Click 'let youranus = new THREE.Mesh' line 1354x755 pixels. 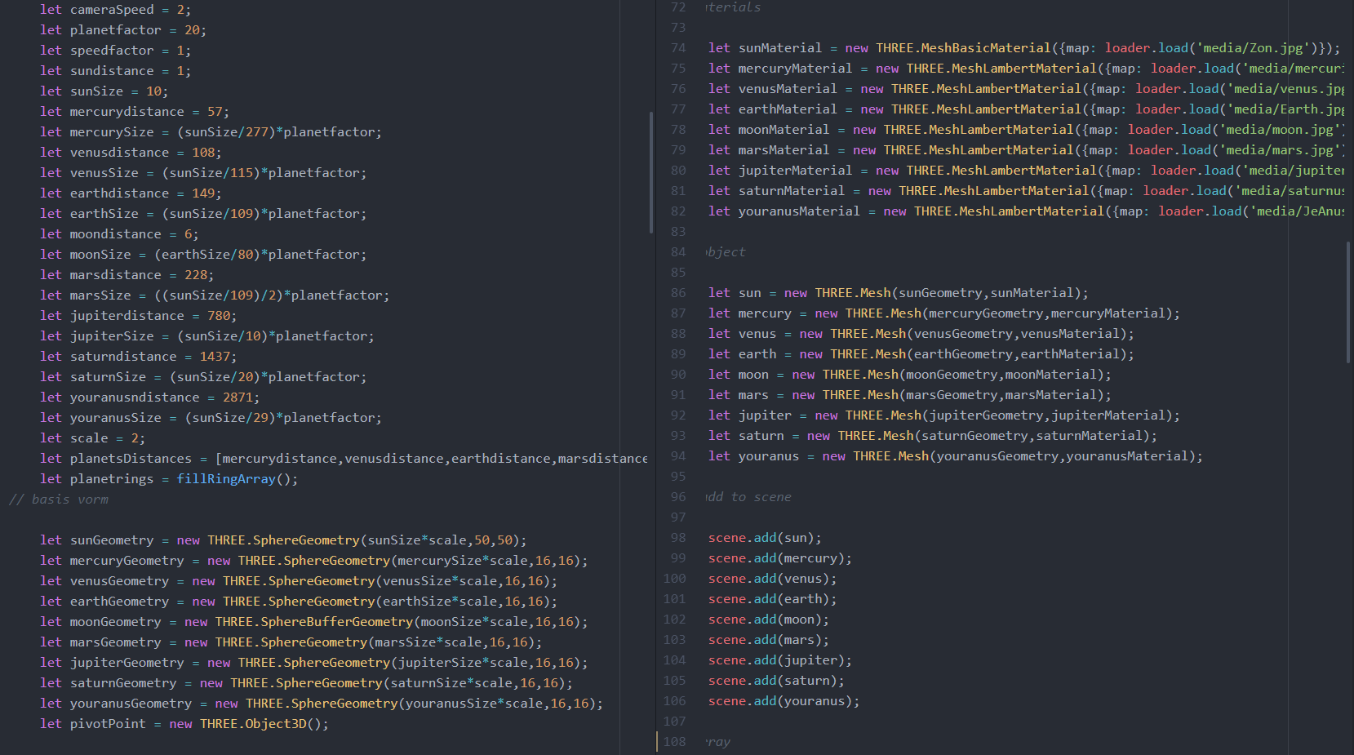click(x=956, y=456)
